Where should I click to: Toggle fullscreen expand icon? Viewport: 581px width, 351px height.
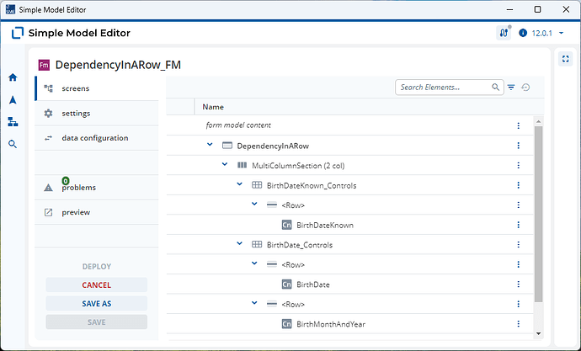point(566,59)
